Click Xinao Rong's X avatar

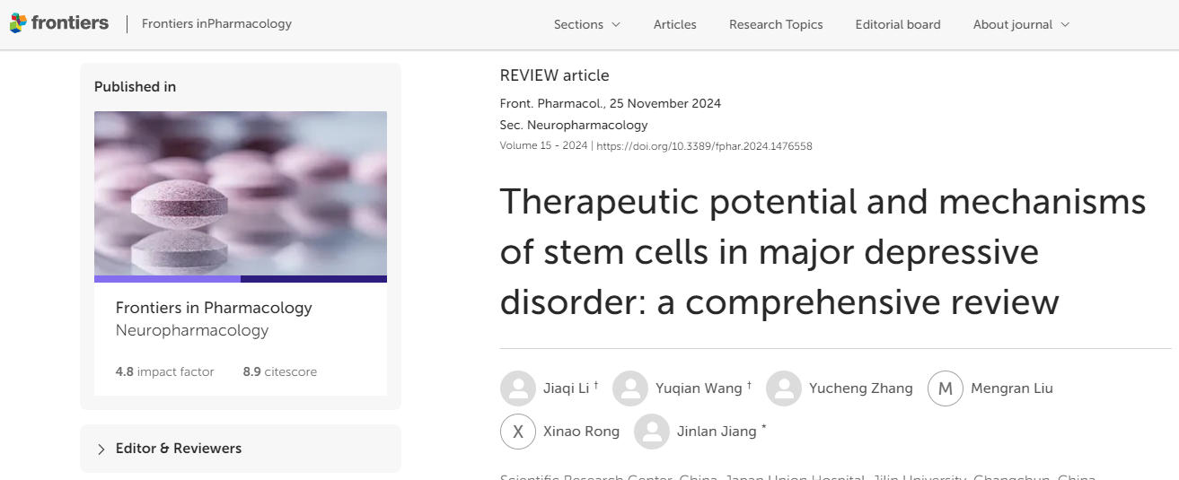coord(517,432)
